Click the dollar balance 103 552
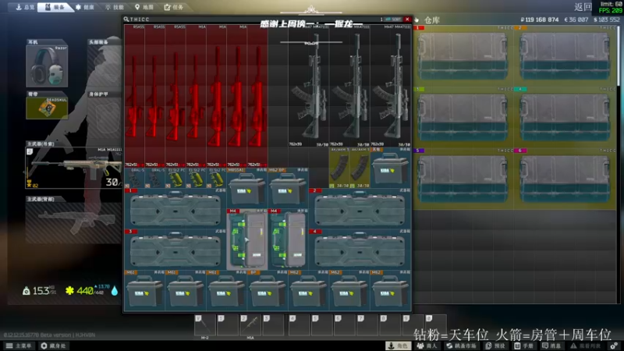The width and height of the screenshot is (624, 351). click(607, 19)
